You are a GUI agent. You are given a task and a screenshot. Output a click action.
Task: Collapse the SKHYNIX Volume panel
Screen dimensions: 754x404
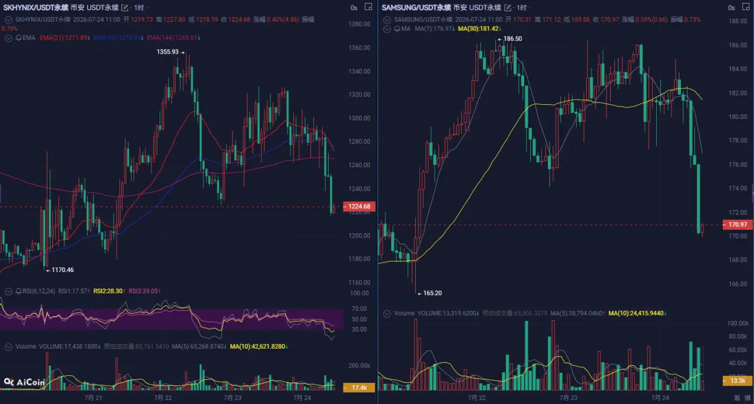pos(9,347)
